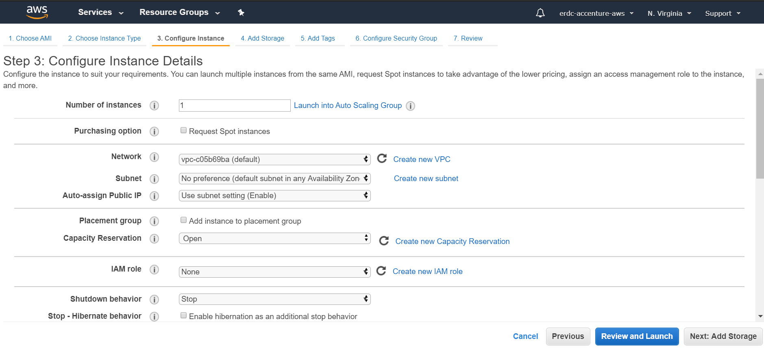
Task: Enable Request Spot instances checkbox
Action: point(184,130)
